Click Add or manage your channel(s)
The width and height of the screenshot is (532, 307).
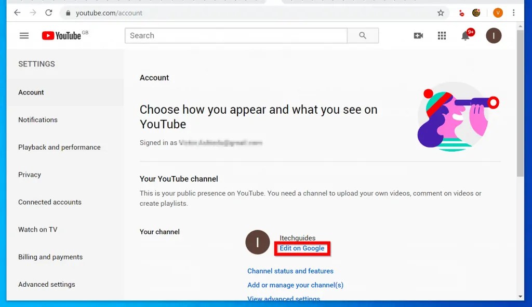[295, 285]
